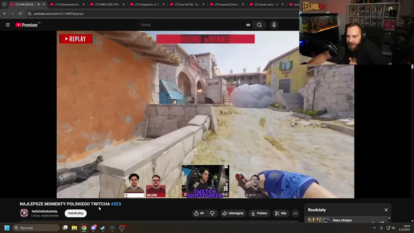Close the NAJLEPSZE tab

tap(44, 5)
